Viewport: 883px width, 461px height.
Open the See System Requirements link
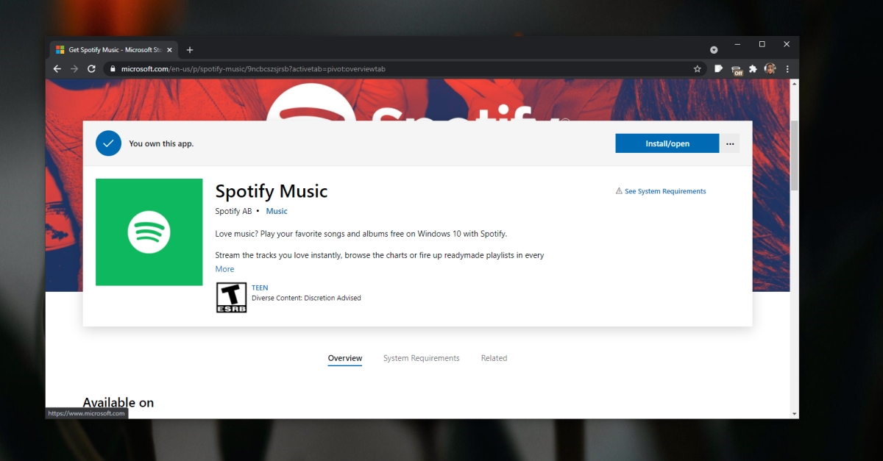(x=664, y=190)
